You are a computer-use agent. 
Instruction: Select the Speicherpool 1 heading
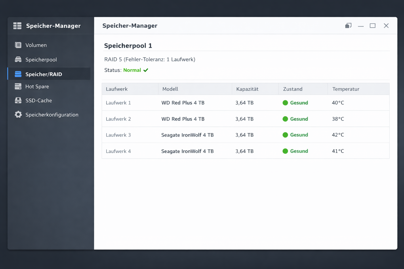click(128, 45)
